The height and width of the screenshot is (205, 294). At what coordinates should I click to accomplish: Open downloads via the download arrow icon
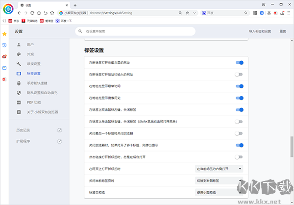point(282,13)
